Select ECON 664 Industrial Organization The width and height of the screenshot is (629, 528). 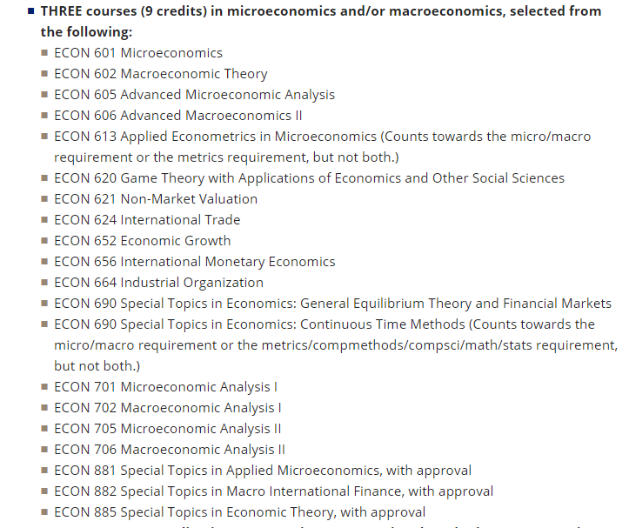click(158, 283)
